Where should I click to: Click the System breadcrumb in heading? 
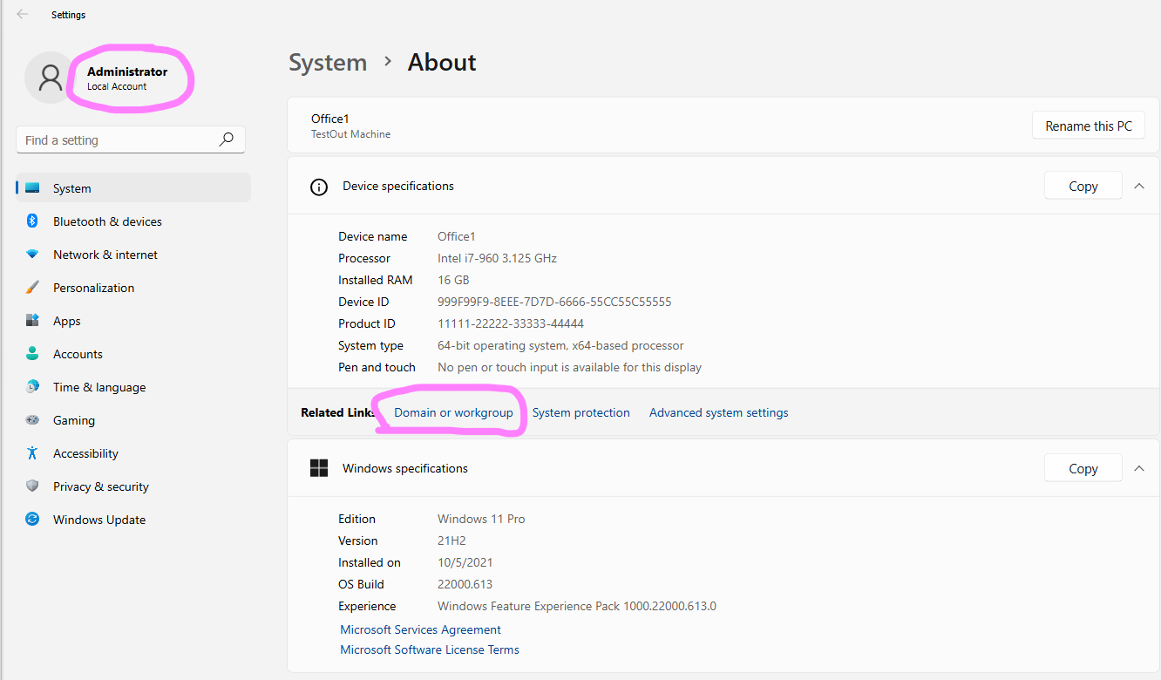click(328, 63)
